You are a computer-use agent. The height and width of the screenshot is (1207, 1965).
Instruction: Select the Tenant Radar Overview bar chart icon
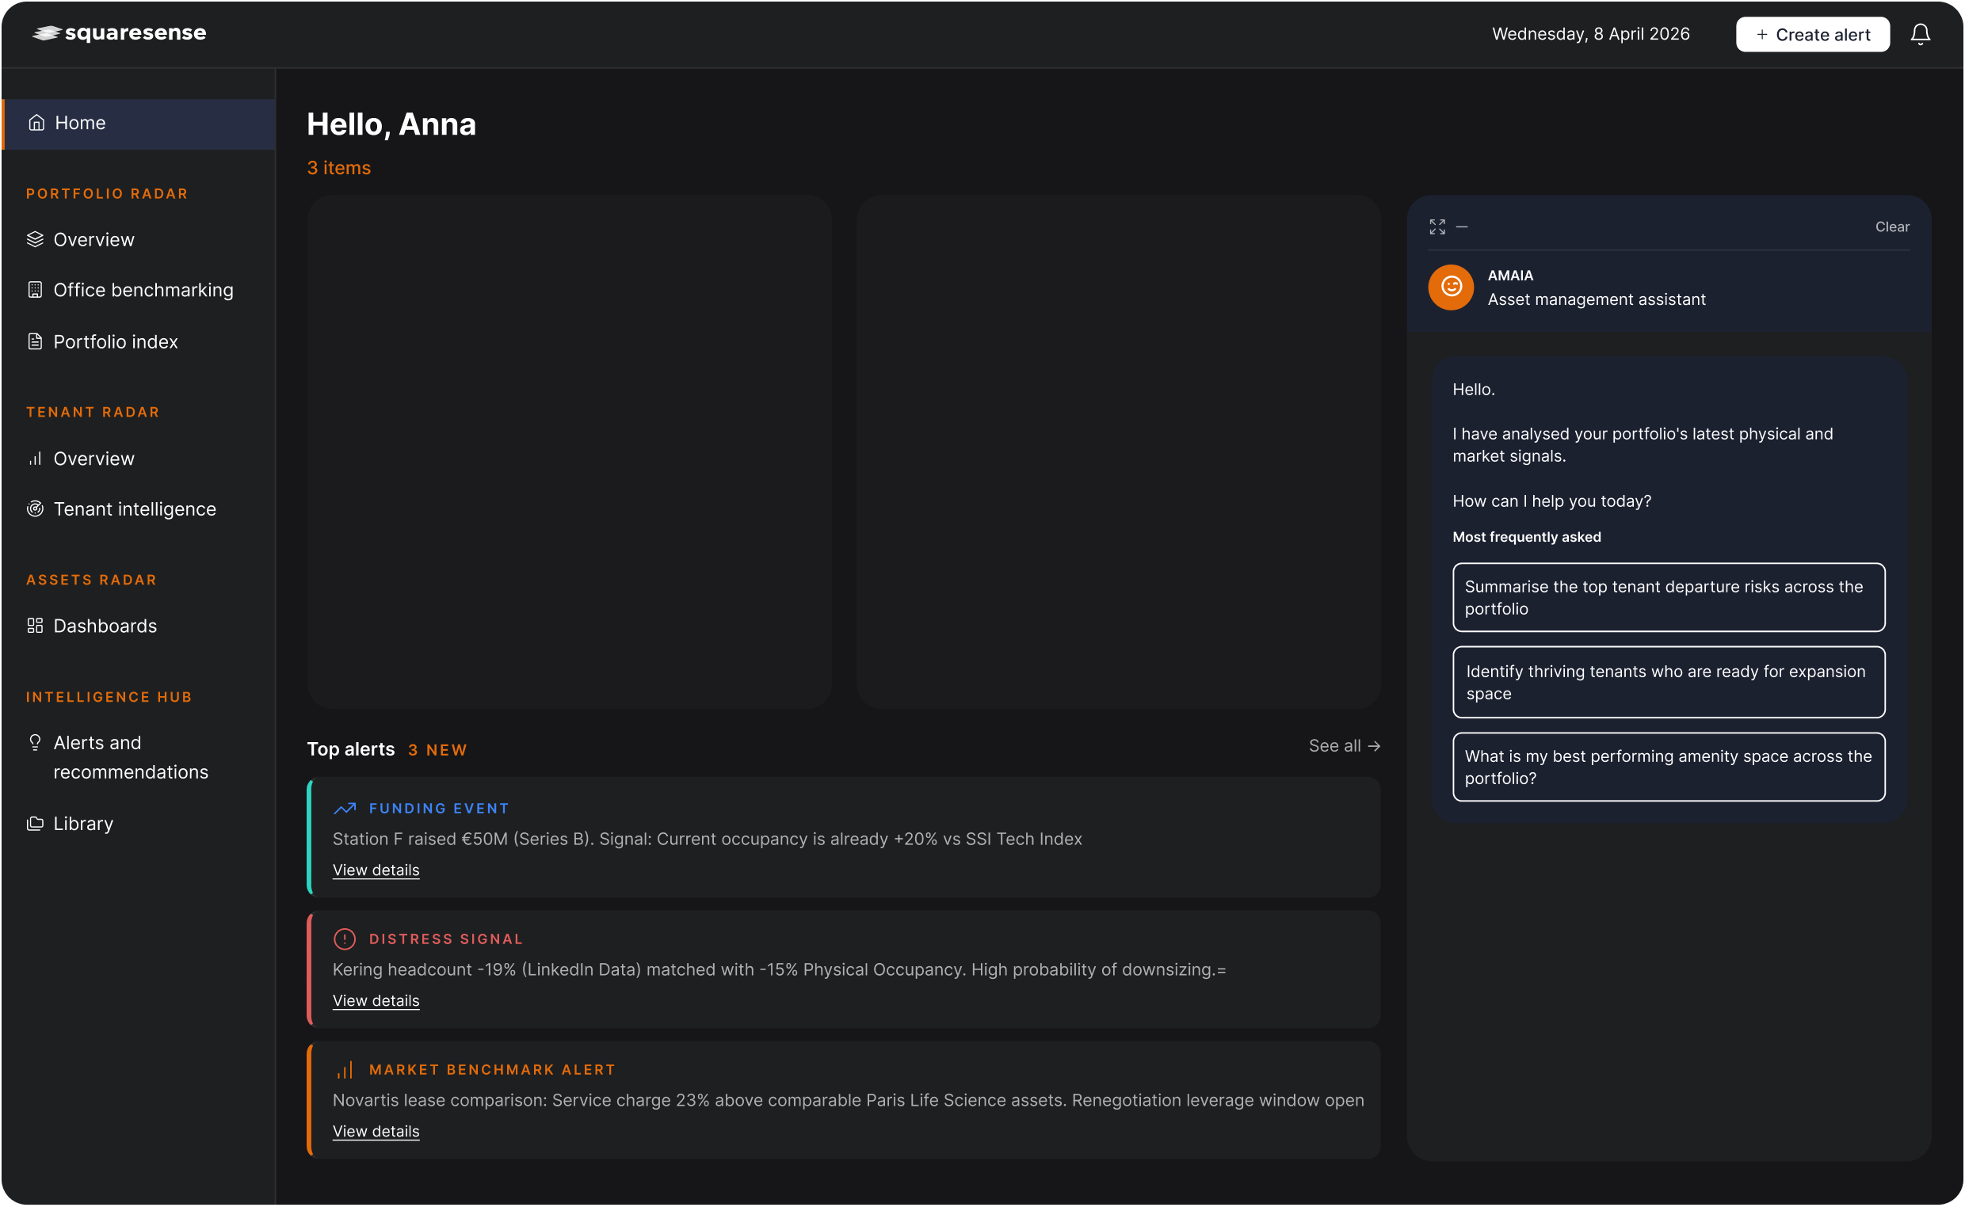click(34, 459)
